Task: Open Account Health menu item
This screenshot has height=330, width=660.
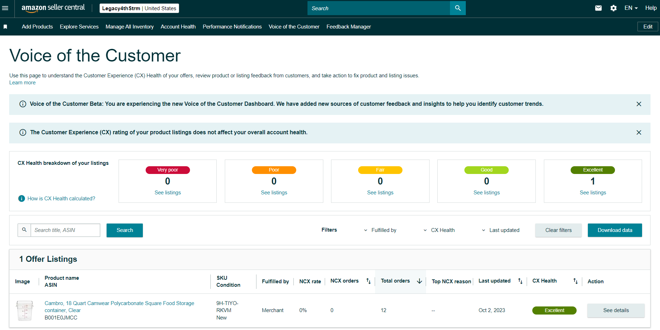Action: 178,27
